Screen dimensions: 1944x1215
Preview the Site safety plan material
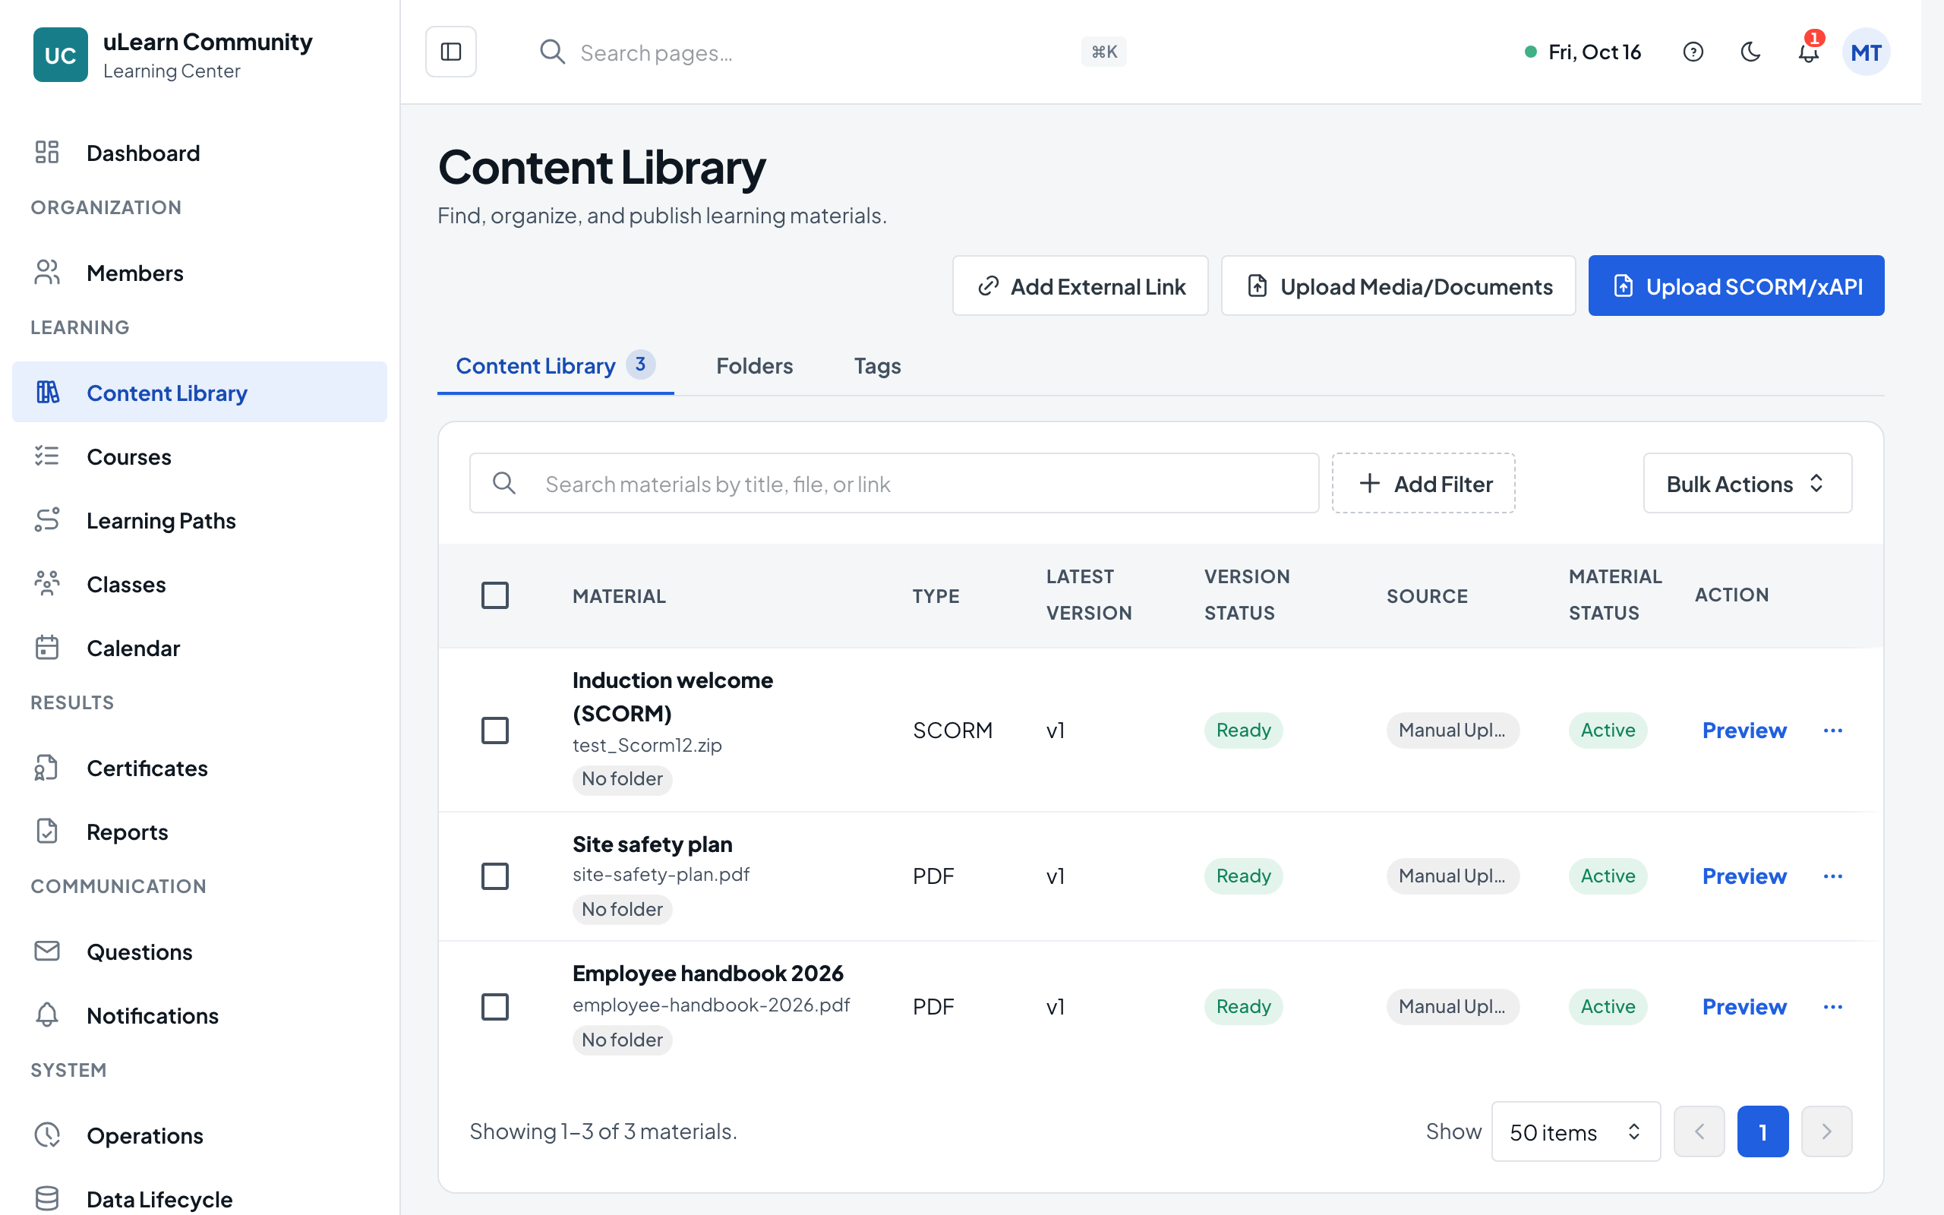tap(1744, 876)
